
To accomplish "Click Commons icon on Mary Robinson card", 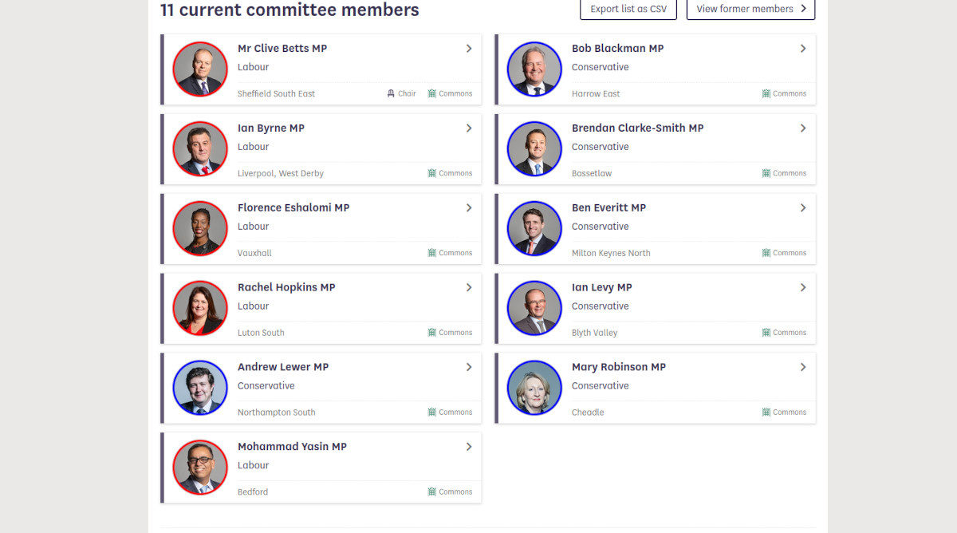I will pyautogui.click(x=766, y=413).
